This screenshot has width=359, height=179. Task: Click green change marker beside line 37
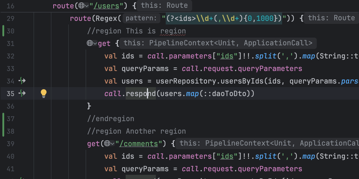(x=3, y=119)
